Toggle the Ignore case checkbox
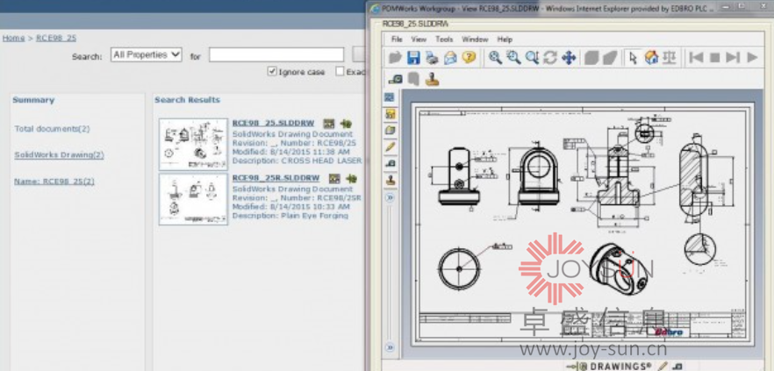This screenshot has width=774, height=371. [x=272, y=72]
